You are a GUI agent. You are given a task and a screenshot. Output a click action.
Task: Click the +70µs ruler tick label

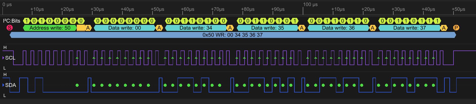click(x=218, y=9)
